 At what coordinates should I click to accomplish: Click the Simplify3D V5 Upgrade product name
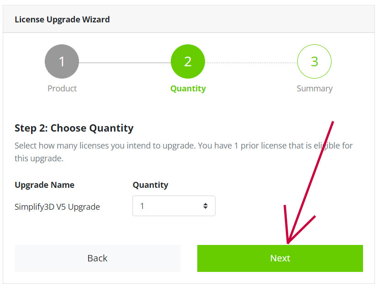(57, 207)
